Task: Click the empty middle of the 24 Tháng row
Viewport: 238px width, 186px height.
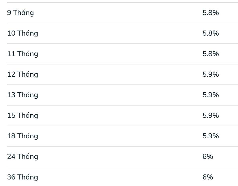Action: coord(120,157)
